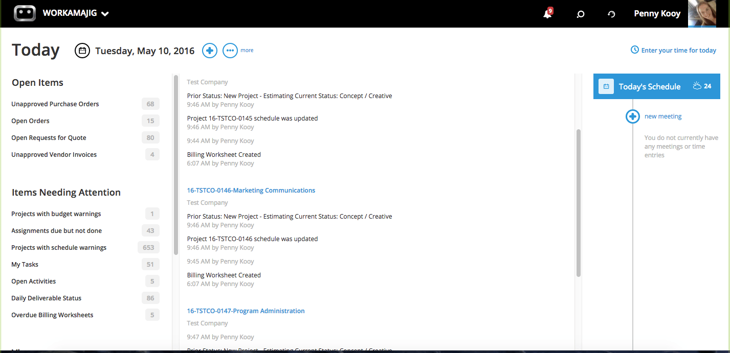Select Projects with schedule warnings item
The height and width of the screenshot is (353, 730).
click(59, 248)
